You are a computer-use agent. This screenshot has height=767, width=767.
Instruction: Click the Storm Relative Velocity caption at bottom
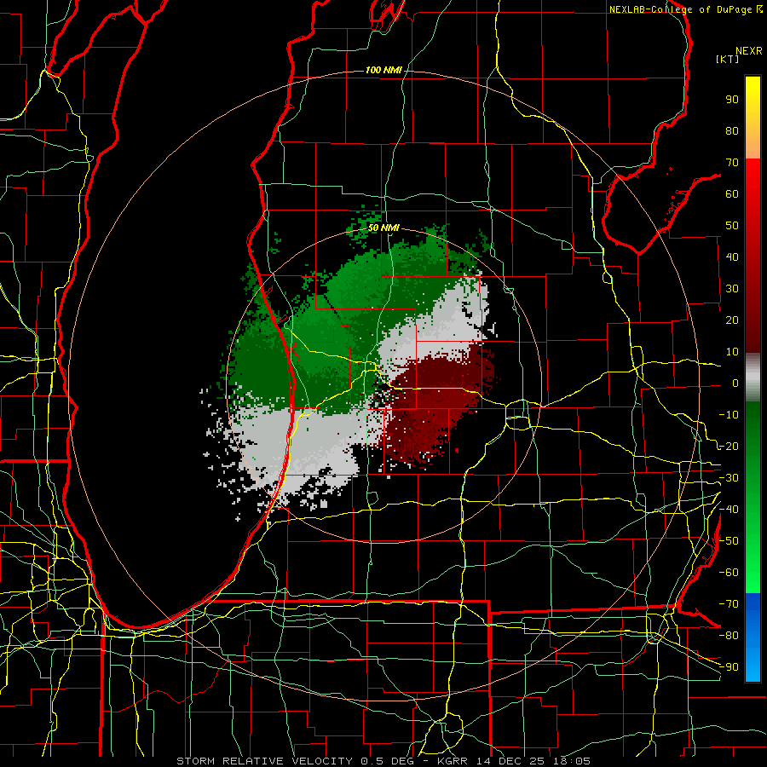pos(383,761)
